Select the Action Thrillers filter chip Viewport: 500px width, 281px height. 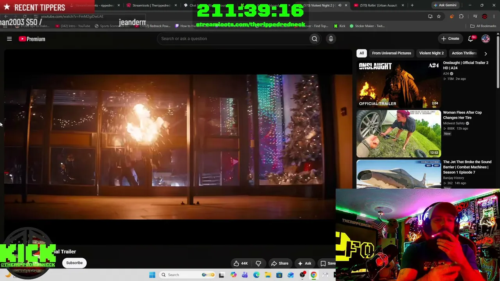pyautogui.click(x=464, y=53)
